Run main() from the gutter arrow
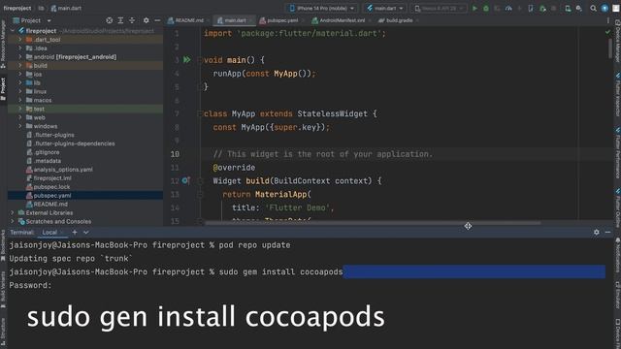Screen dimensions: 621x349 (186, 60)
